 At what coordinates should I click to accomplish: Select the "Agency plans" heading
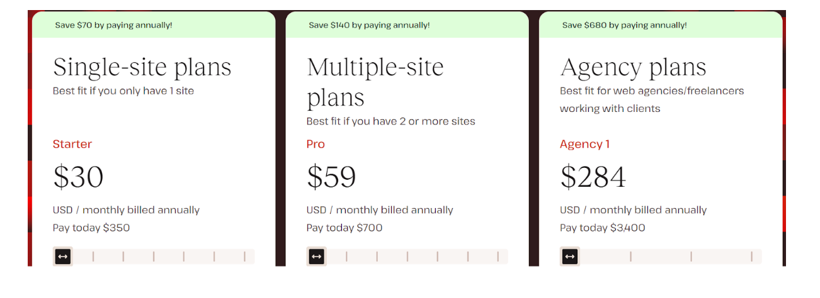pyautogui.click(x=633, y=67)
